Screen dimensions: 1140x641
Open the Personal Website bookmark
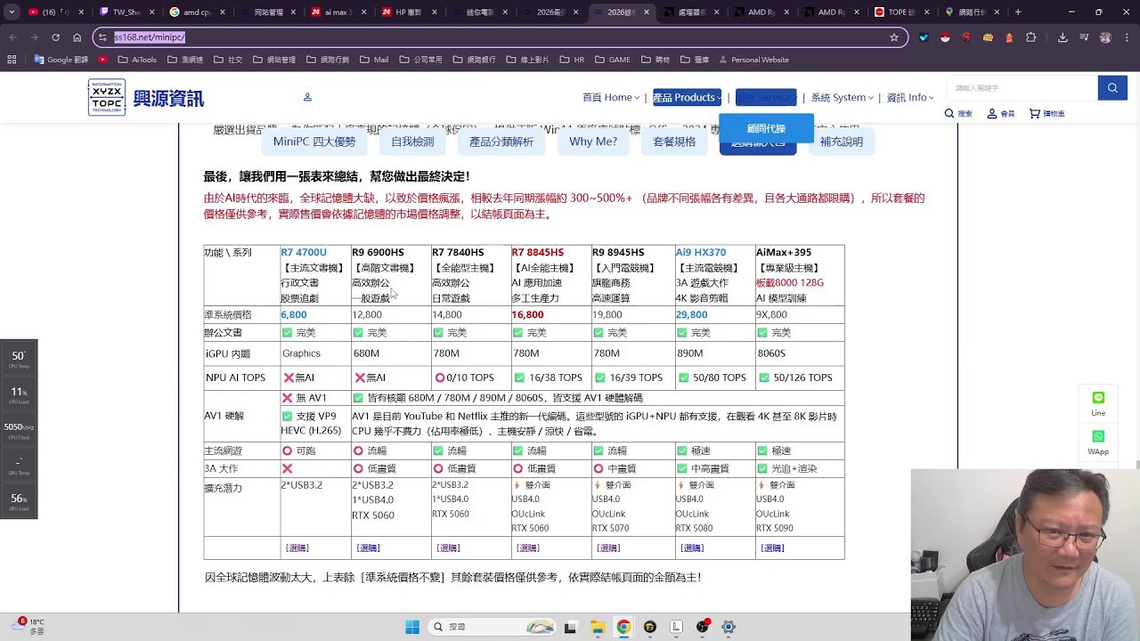tap(753, 60)
